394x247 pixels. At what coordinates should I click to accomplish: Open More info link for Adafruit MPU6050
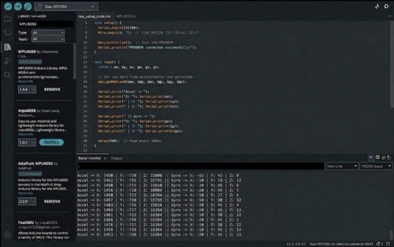pyautogui.click(x=25, y=193)
